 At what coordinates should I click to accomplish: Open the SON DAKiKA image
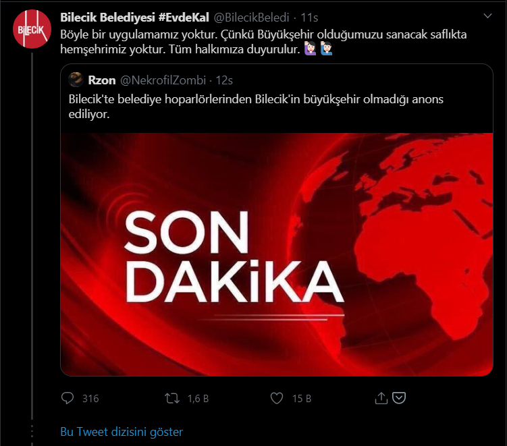277,254
